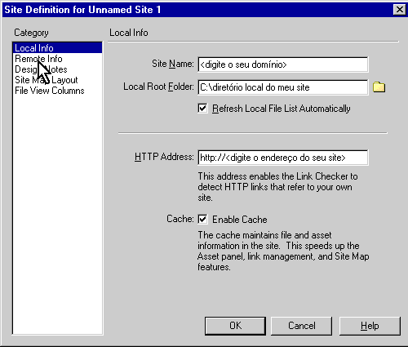Focus the Local Root Folder field

click(x=283, y=87)
